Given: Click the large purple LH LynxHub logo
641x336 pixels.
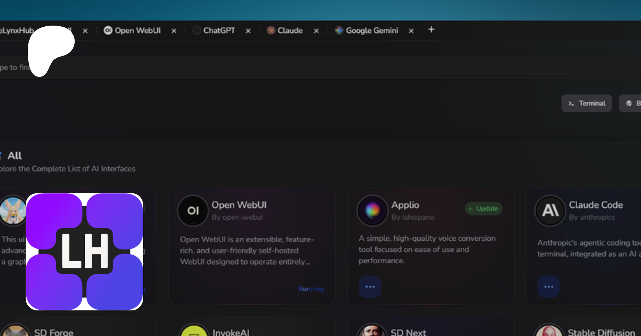Looking at the screenshot, I should [x=84, y=252].
